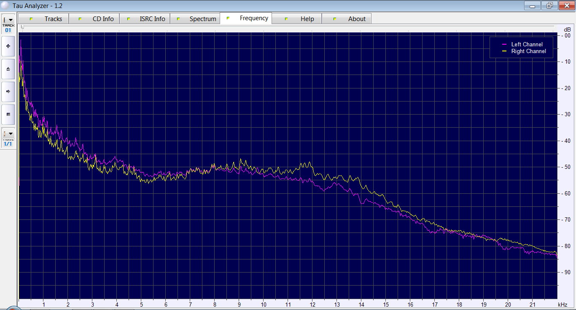This screenshot has height=310, width=576.
Task: Click the position slider thumb above the graph
Action: pos(22,27)
